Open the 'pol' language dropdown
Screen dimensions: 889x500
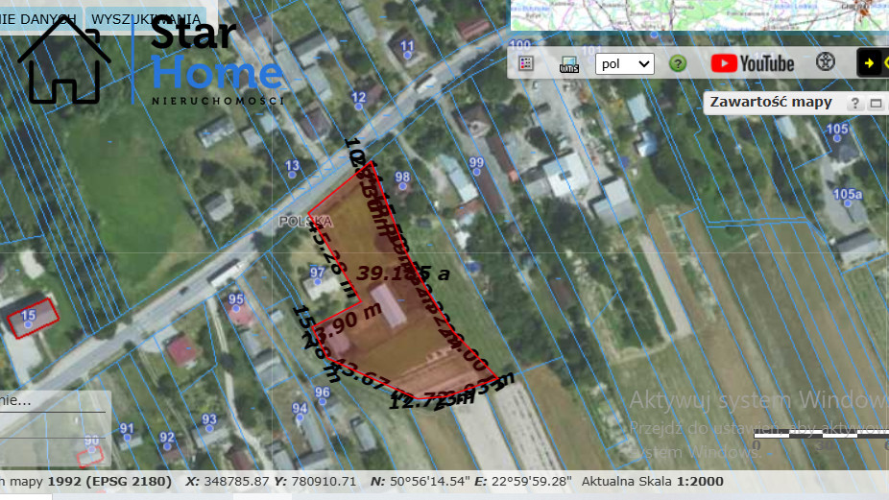pyautogui.click(x=625, y=64)
